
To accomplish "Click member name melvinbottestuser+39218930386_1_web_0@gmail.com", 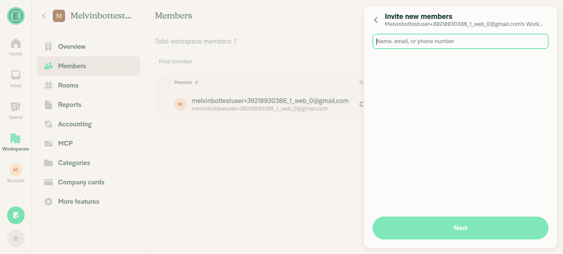I will coord(270,101).
